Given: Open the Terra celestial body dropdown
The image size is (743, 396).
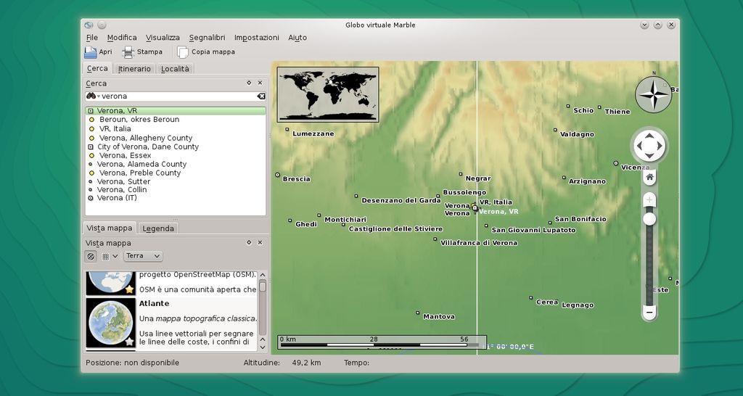Looking at the screenshot, I should tap(143, 256).
